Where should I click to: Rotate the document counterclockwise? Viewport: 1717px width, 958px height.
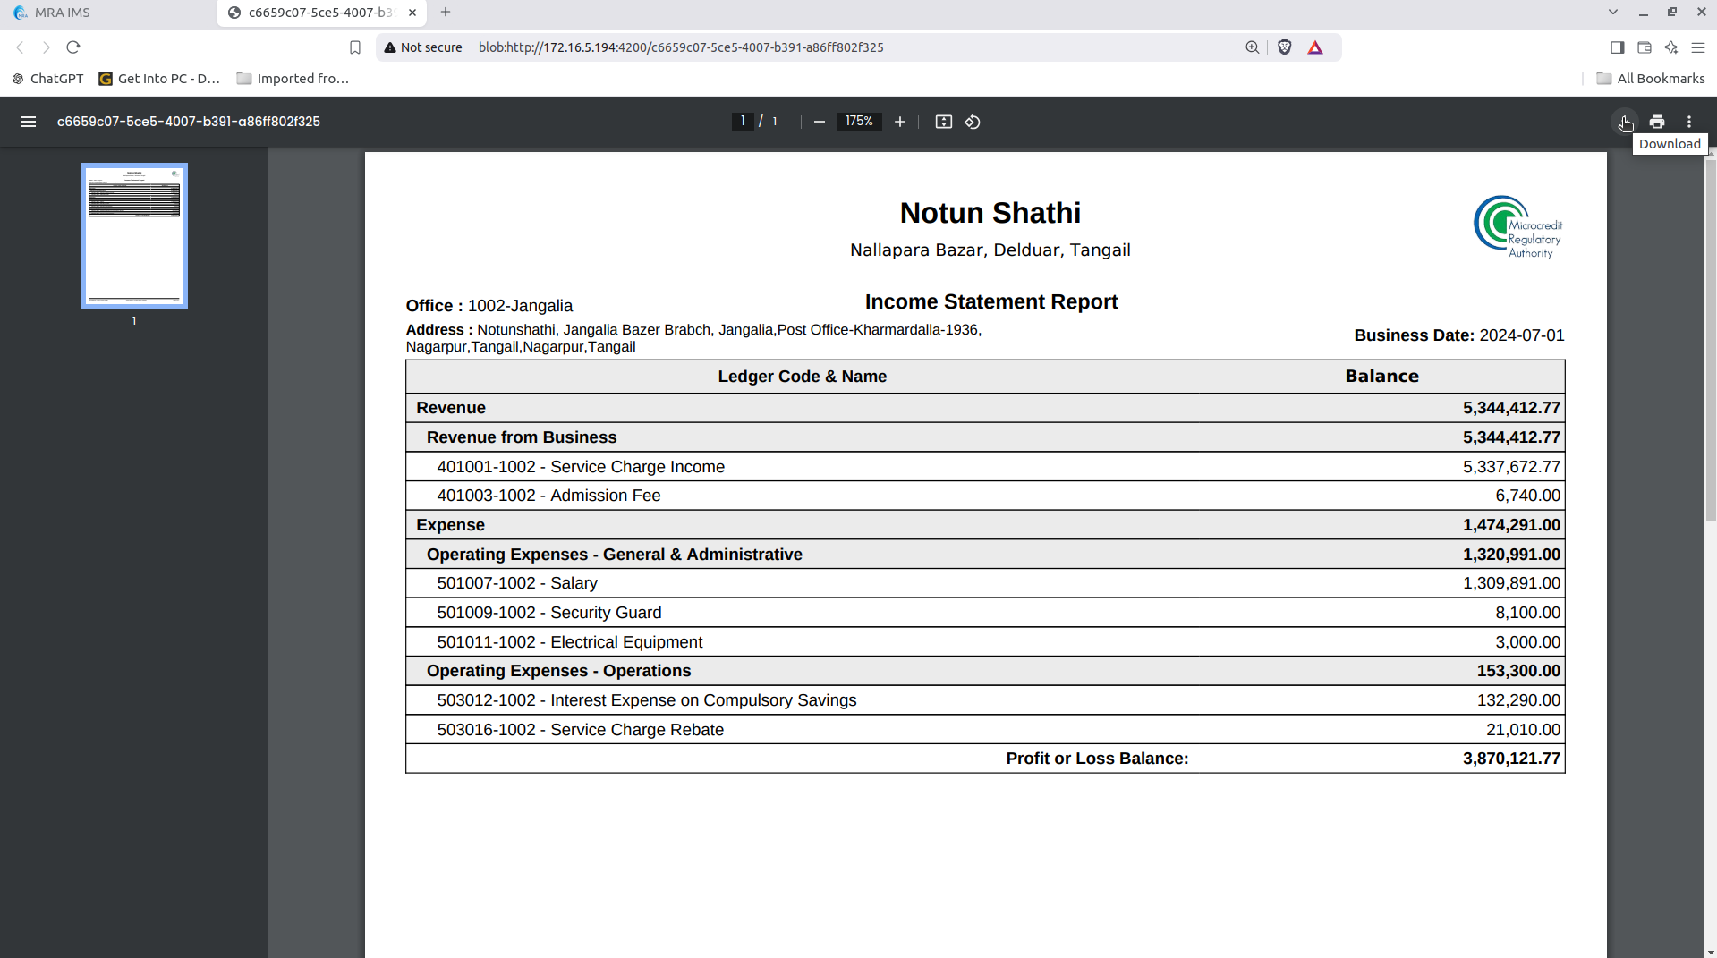point(973,122)
